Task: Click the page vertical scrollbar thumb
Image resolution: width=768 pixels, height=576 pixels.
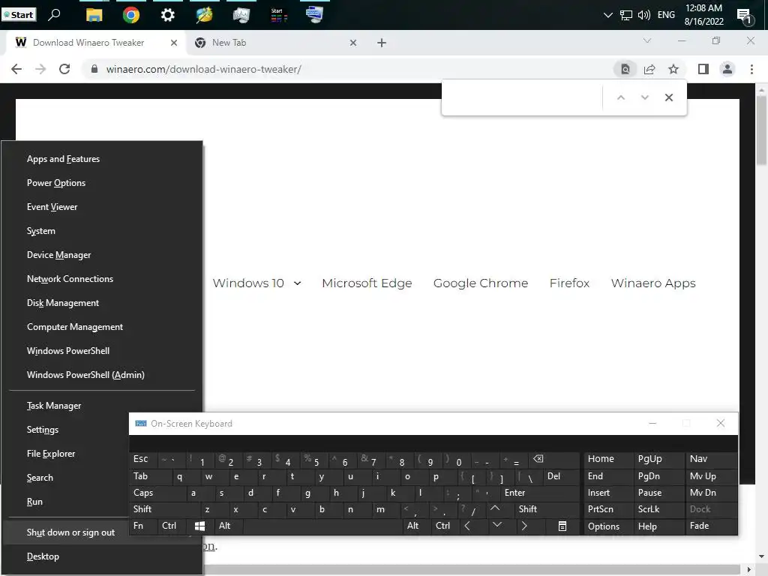Action: click(761, 130)
